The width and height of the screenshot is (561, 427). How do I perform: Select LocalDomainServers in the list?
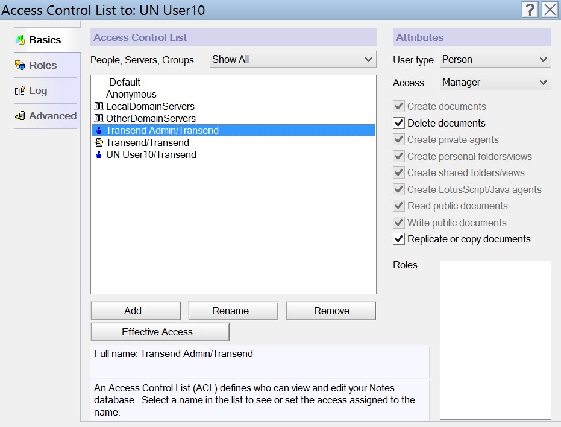tap(233, 106)
